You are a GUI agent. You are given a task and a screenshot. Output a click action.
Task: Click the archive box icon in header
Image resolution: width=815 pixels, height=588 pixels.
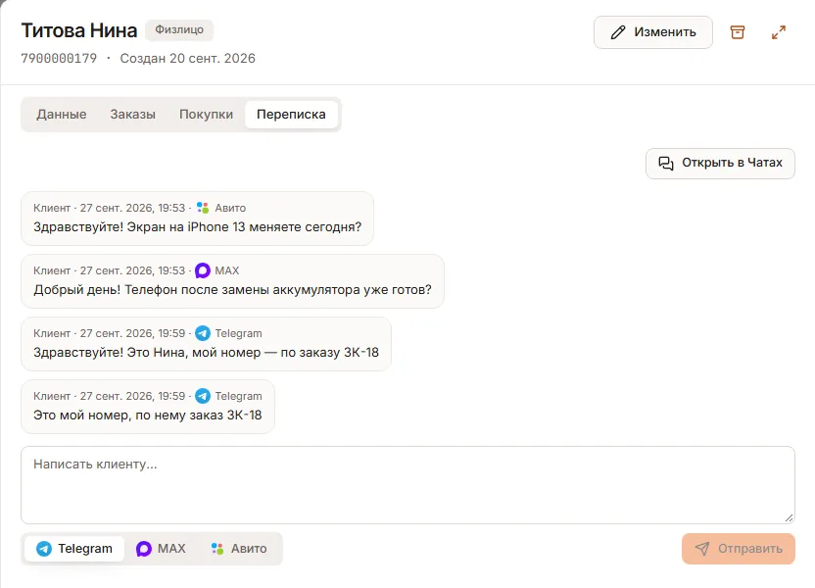point(737,32)
